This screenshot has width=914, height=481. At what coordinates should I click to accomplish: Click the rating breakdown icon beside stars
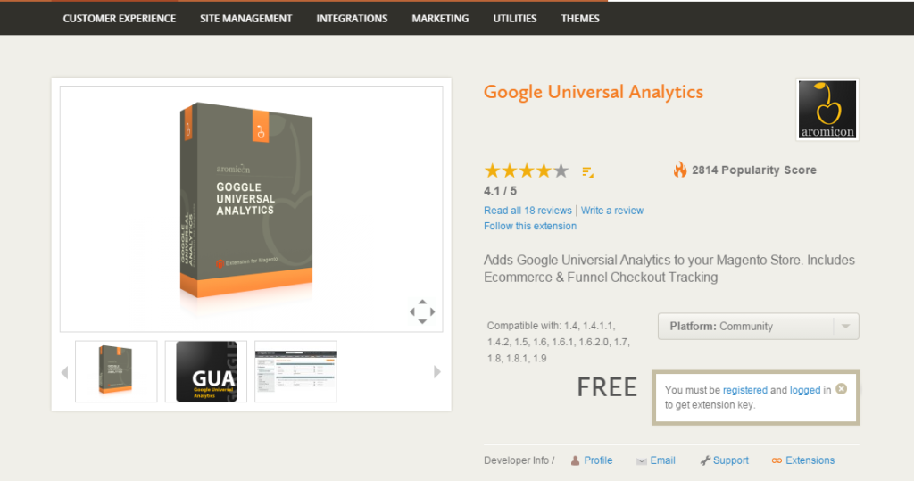click(588, 171)
